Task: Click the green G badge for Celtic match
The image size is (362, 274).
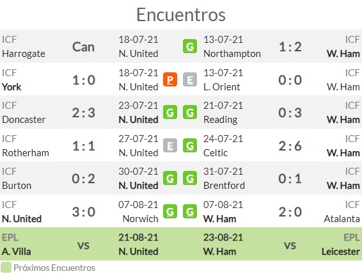Action: [190, 145]
